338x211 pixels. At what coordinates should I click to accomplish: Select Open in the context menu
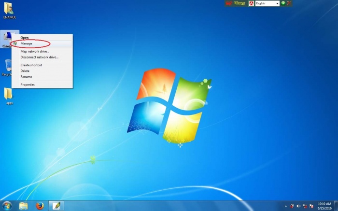[x=42, y=38]
